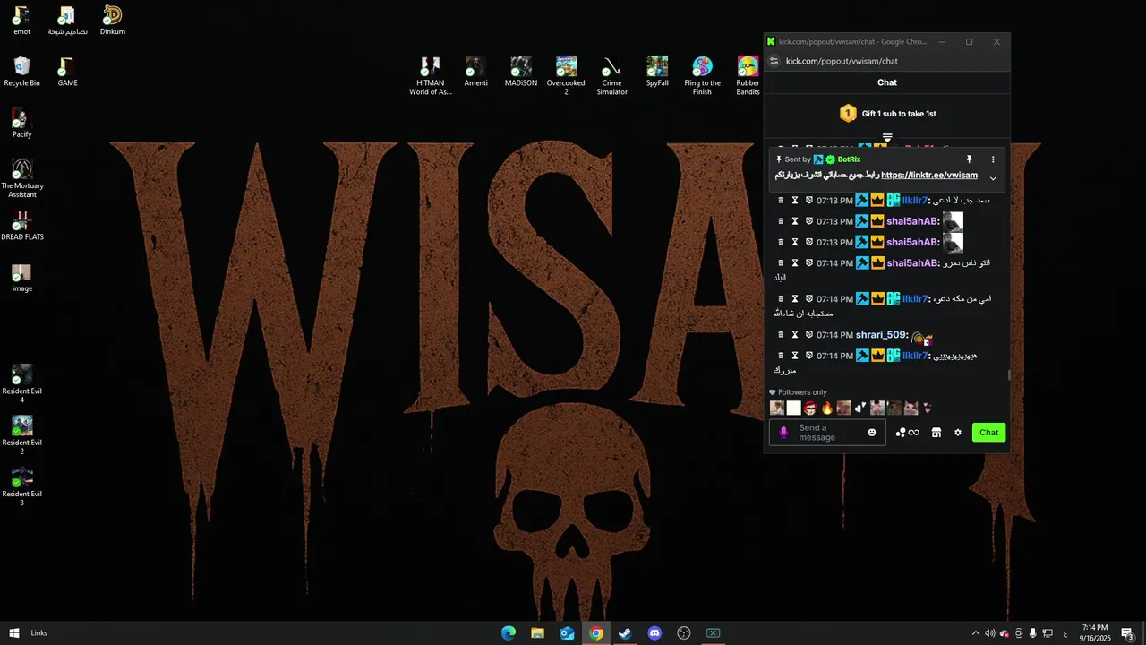This screenshot has width=1146, height=645.
Task: Select the Resident Evil 4 shortcut
Action: (21, 383)
